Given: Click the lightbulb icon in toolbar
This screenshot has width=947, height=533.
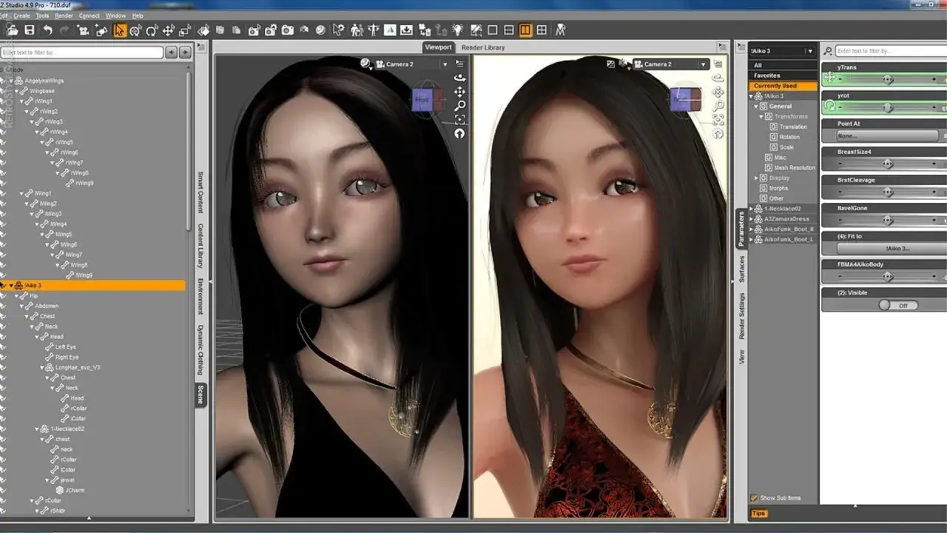Looking at the screenshot, I should pos(458,30).
